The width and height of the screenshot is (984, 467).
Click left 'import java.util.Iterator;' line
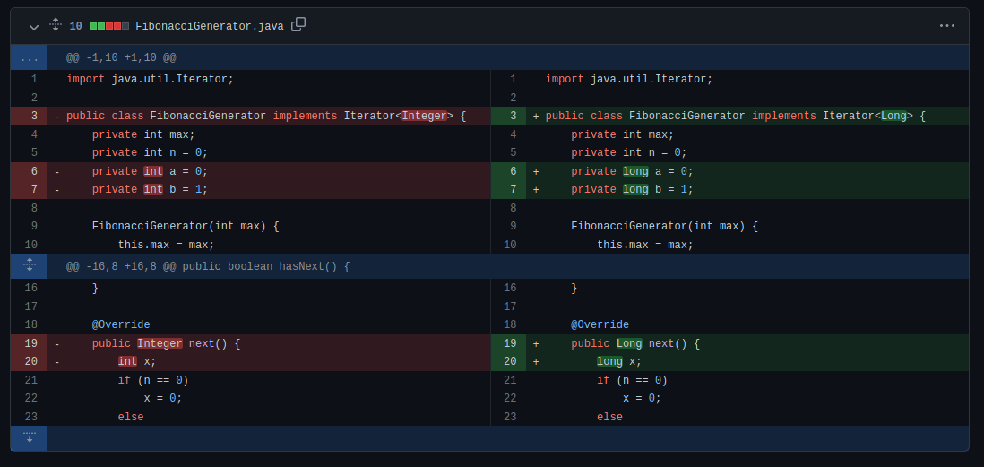point(150,79)
